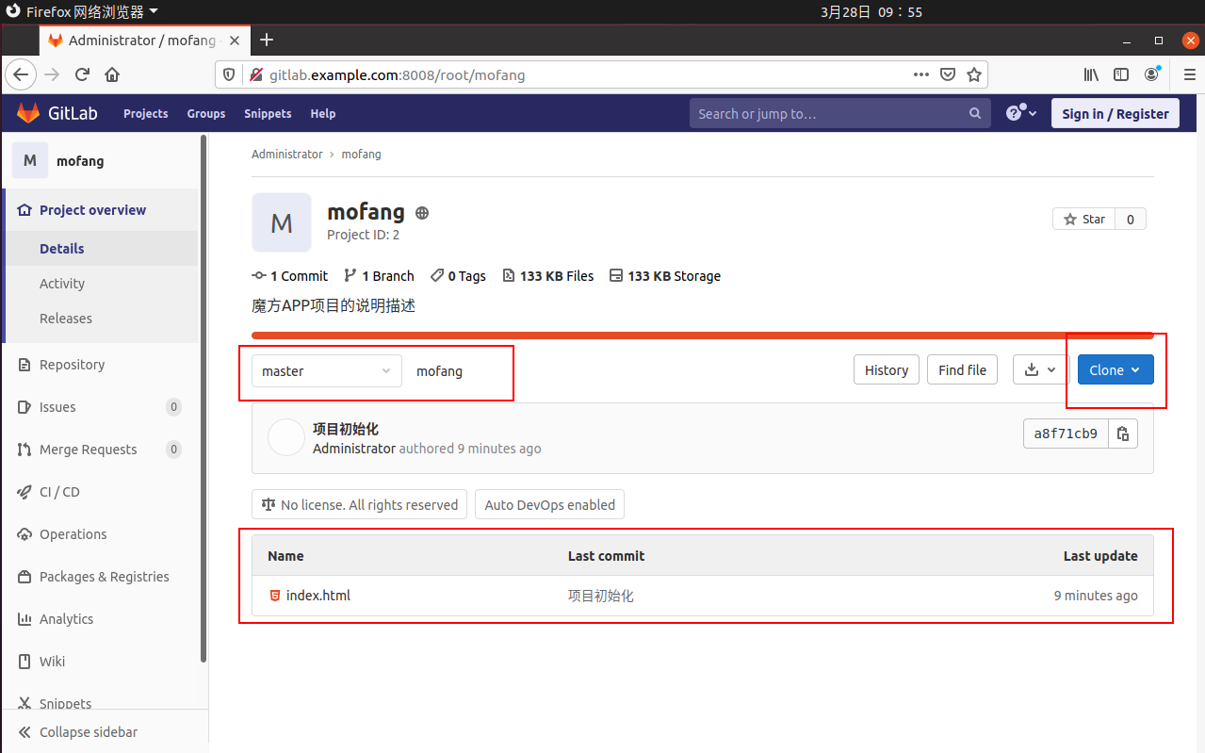Click the search magnifier icon
Viewport: 1205px width, 753px height.
pyautogui.click(x=975, y=113)
